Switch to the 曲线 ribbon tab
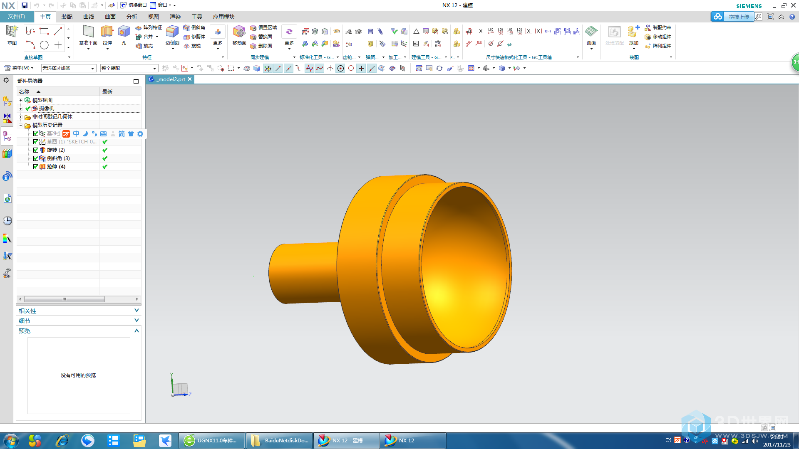 [x=89, y=17]
